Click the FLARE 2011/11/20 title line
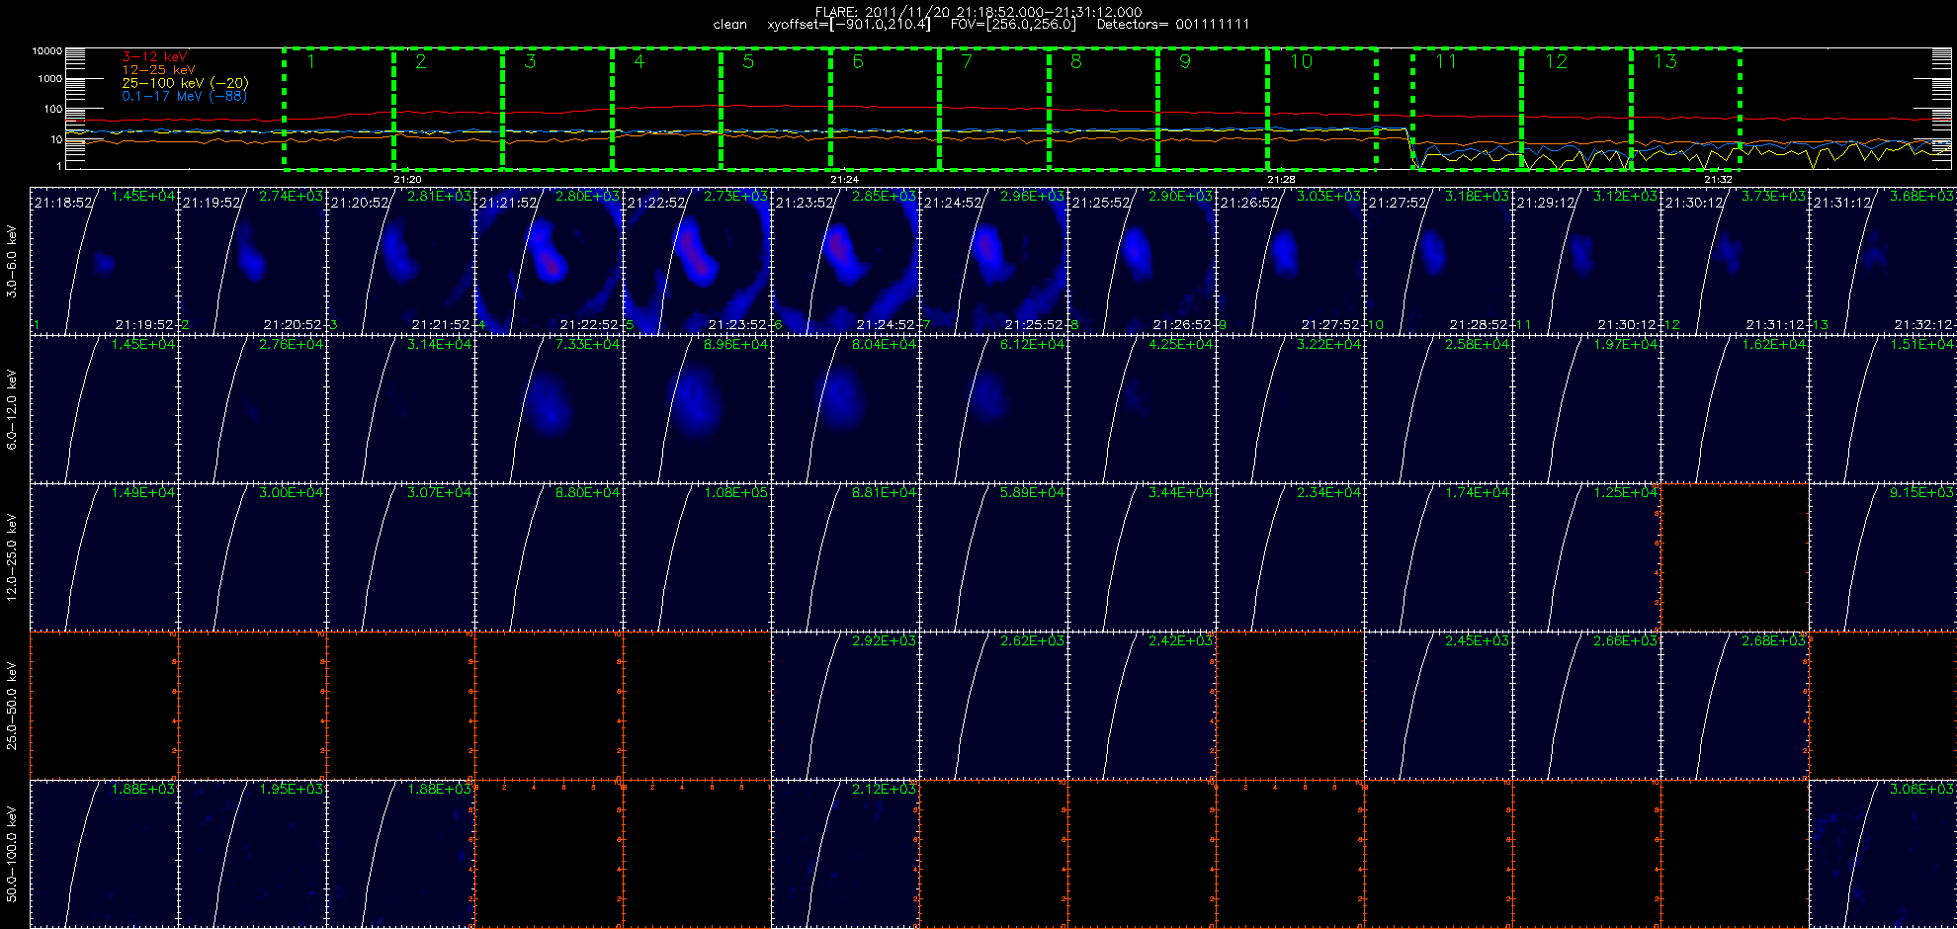The width and height of the screenshot is (1957, 929). 978,12
